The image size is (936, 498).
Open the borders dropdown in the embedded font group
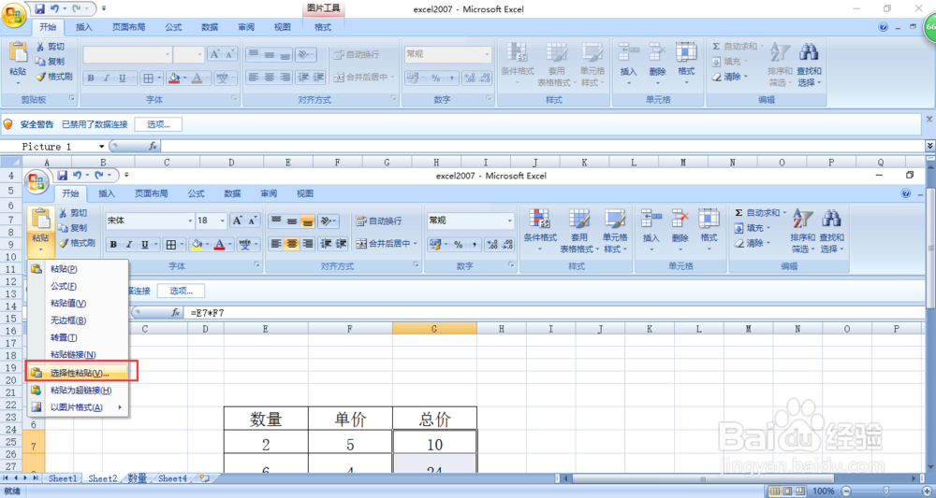click(183, 244)
